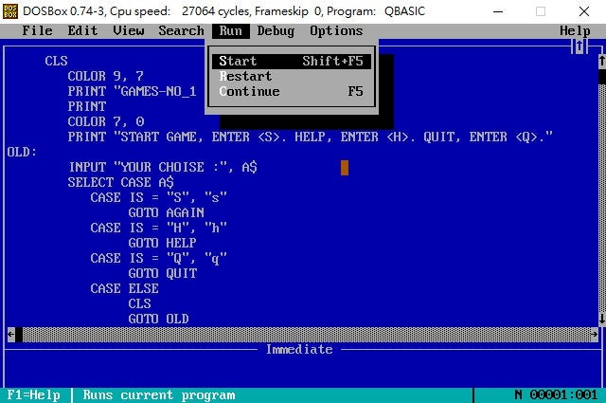Click horizontal scrollbar left arrow

coord(10,334)
